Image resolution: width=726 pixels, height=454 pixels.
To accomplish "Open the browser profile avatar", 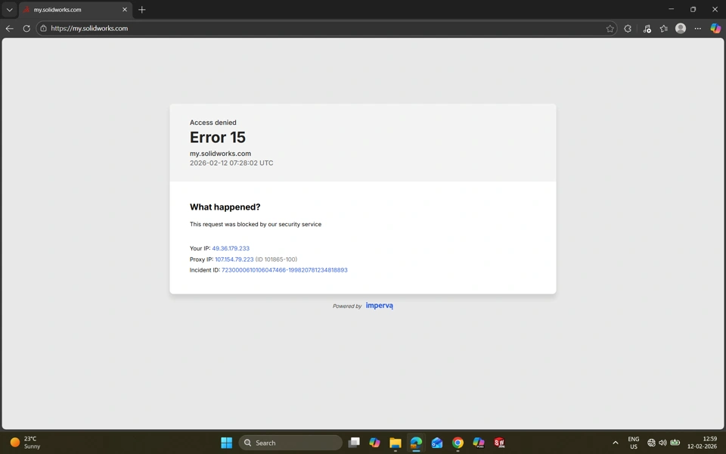I will (680, 28).
